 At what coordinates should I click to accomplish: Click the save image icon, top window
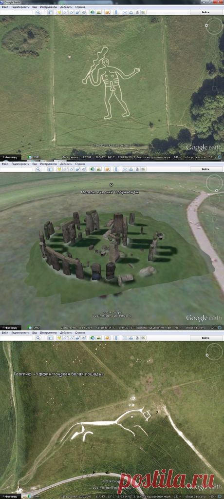137,12
